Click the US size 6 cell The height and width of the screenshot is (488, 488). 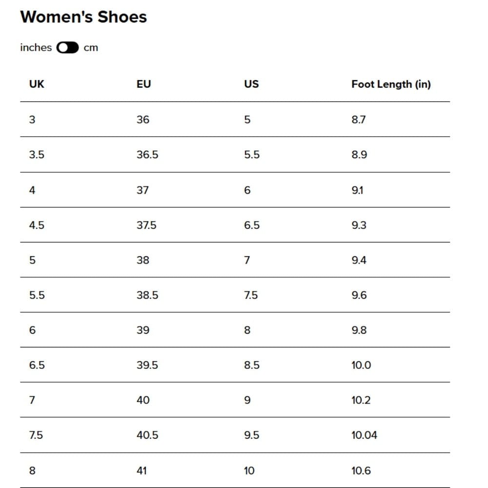point(247,190)
